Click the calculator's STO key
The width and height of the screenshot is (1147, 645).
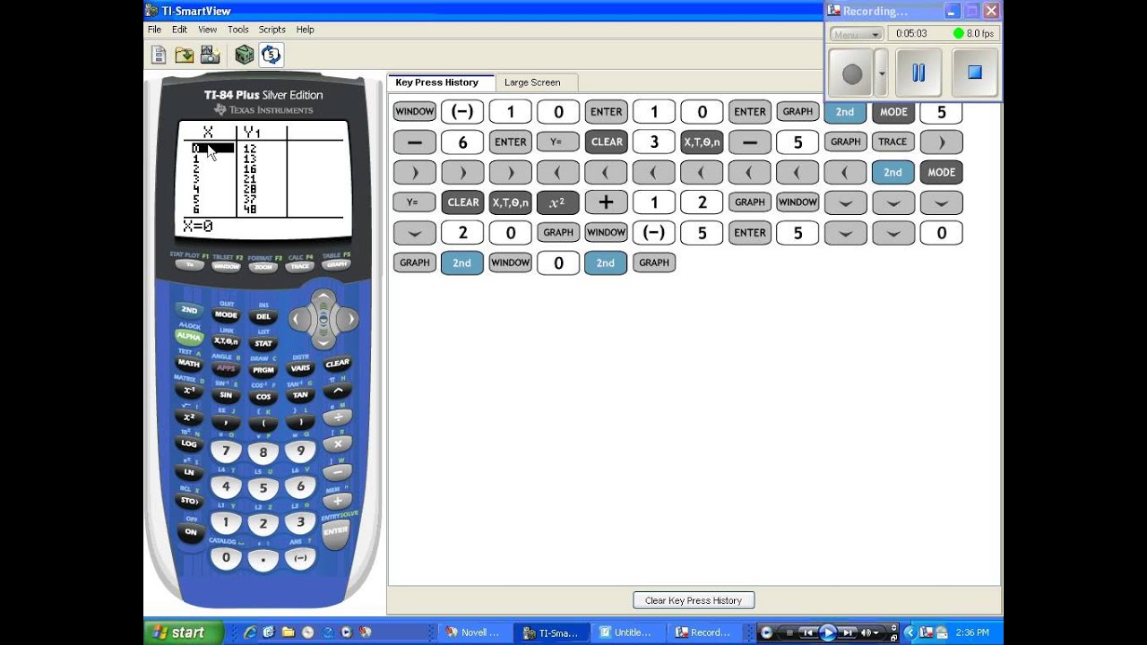tap(188, 501)
